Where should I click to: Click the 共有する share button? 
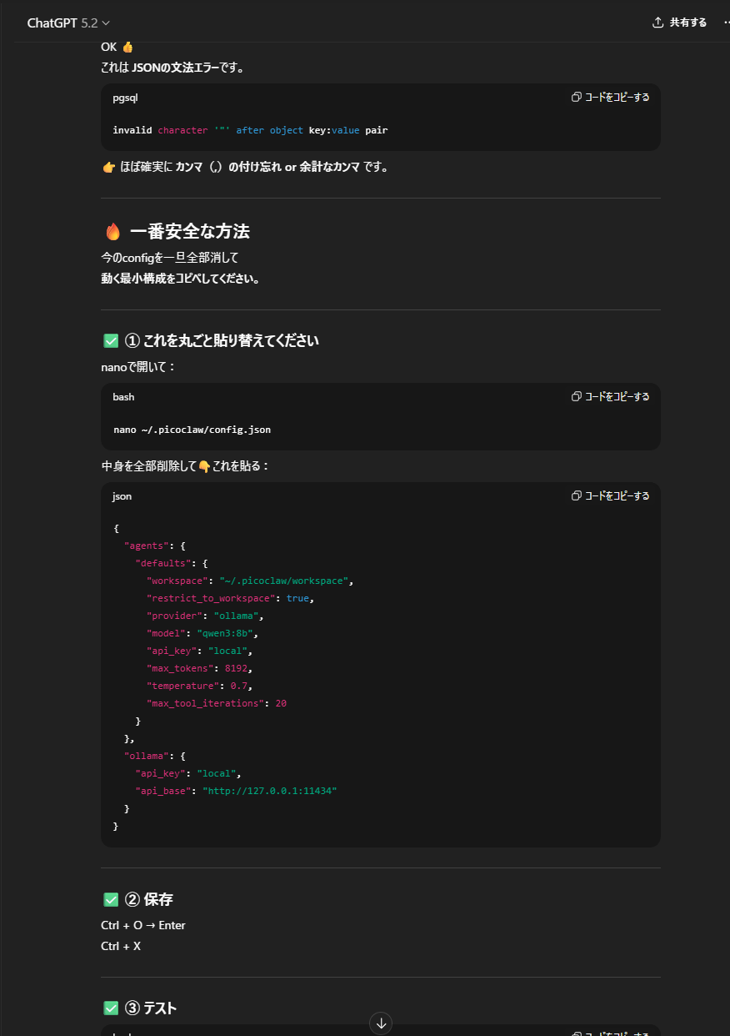click(x=679, y=23)
